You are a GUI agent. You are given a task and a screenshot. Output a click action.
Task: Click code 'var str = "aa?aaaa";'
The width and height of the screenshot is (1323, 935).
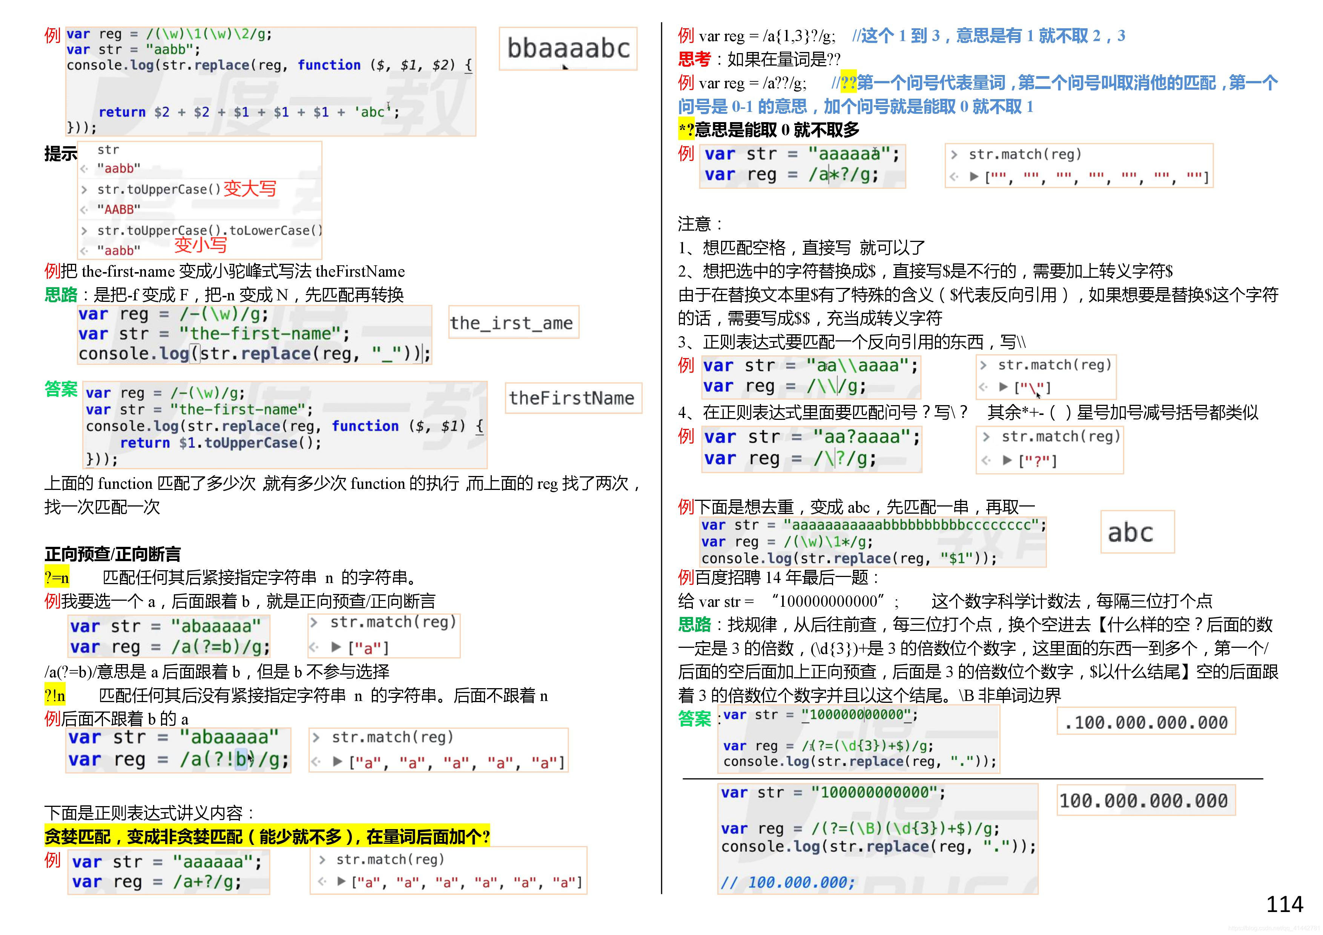tap(811, 437)
